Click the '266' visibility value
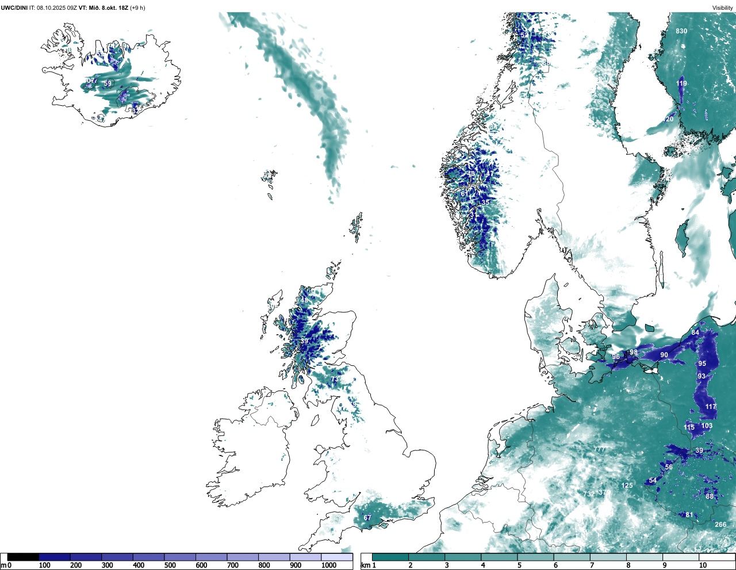The height and width of the screenshot is (570, 736). tap(720, 525)
